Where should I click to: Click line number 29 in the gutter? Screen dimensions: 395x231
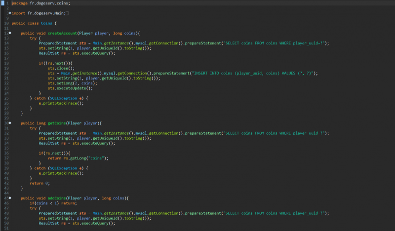tap(6, 118)
